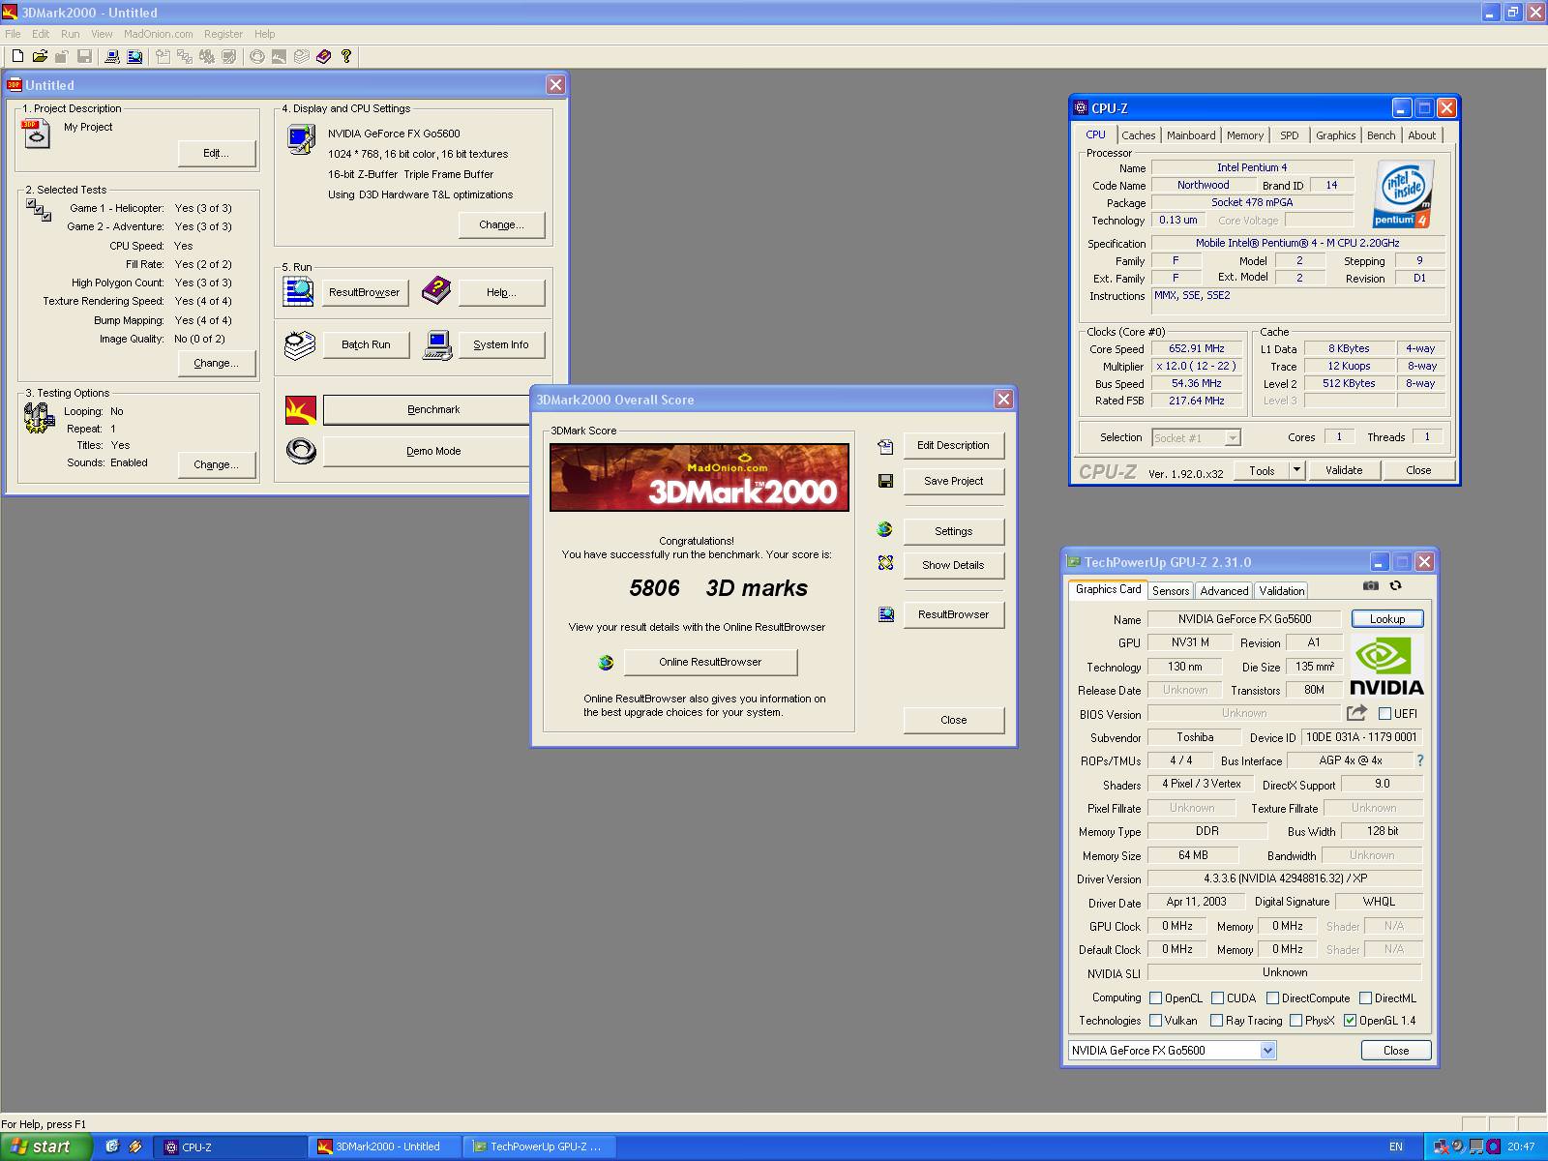
Task: Click the Demo Mode ring icon
Action: (x=301, y=451)
